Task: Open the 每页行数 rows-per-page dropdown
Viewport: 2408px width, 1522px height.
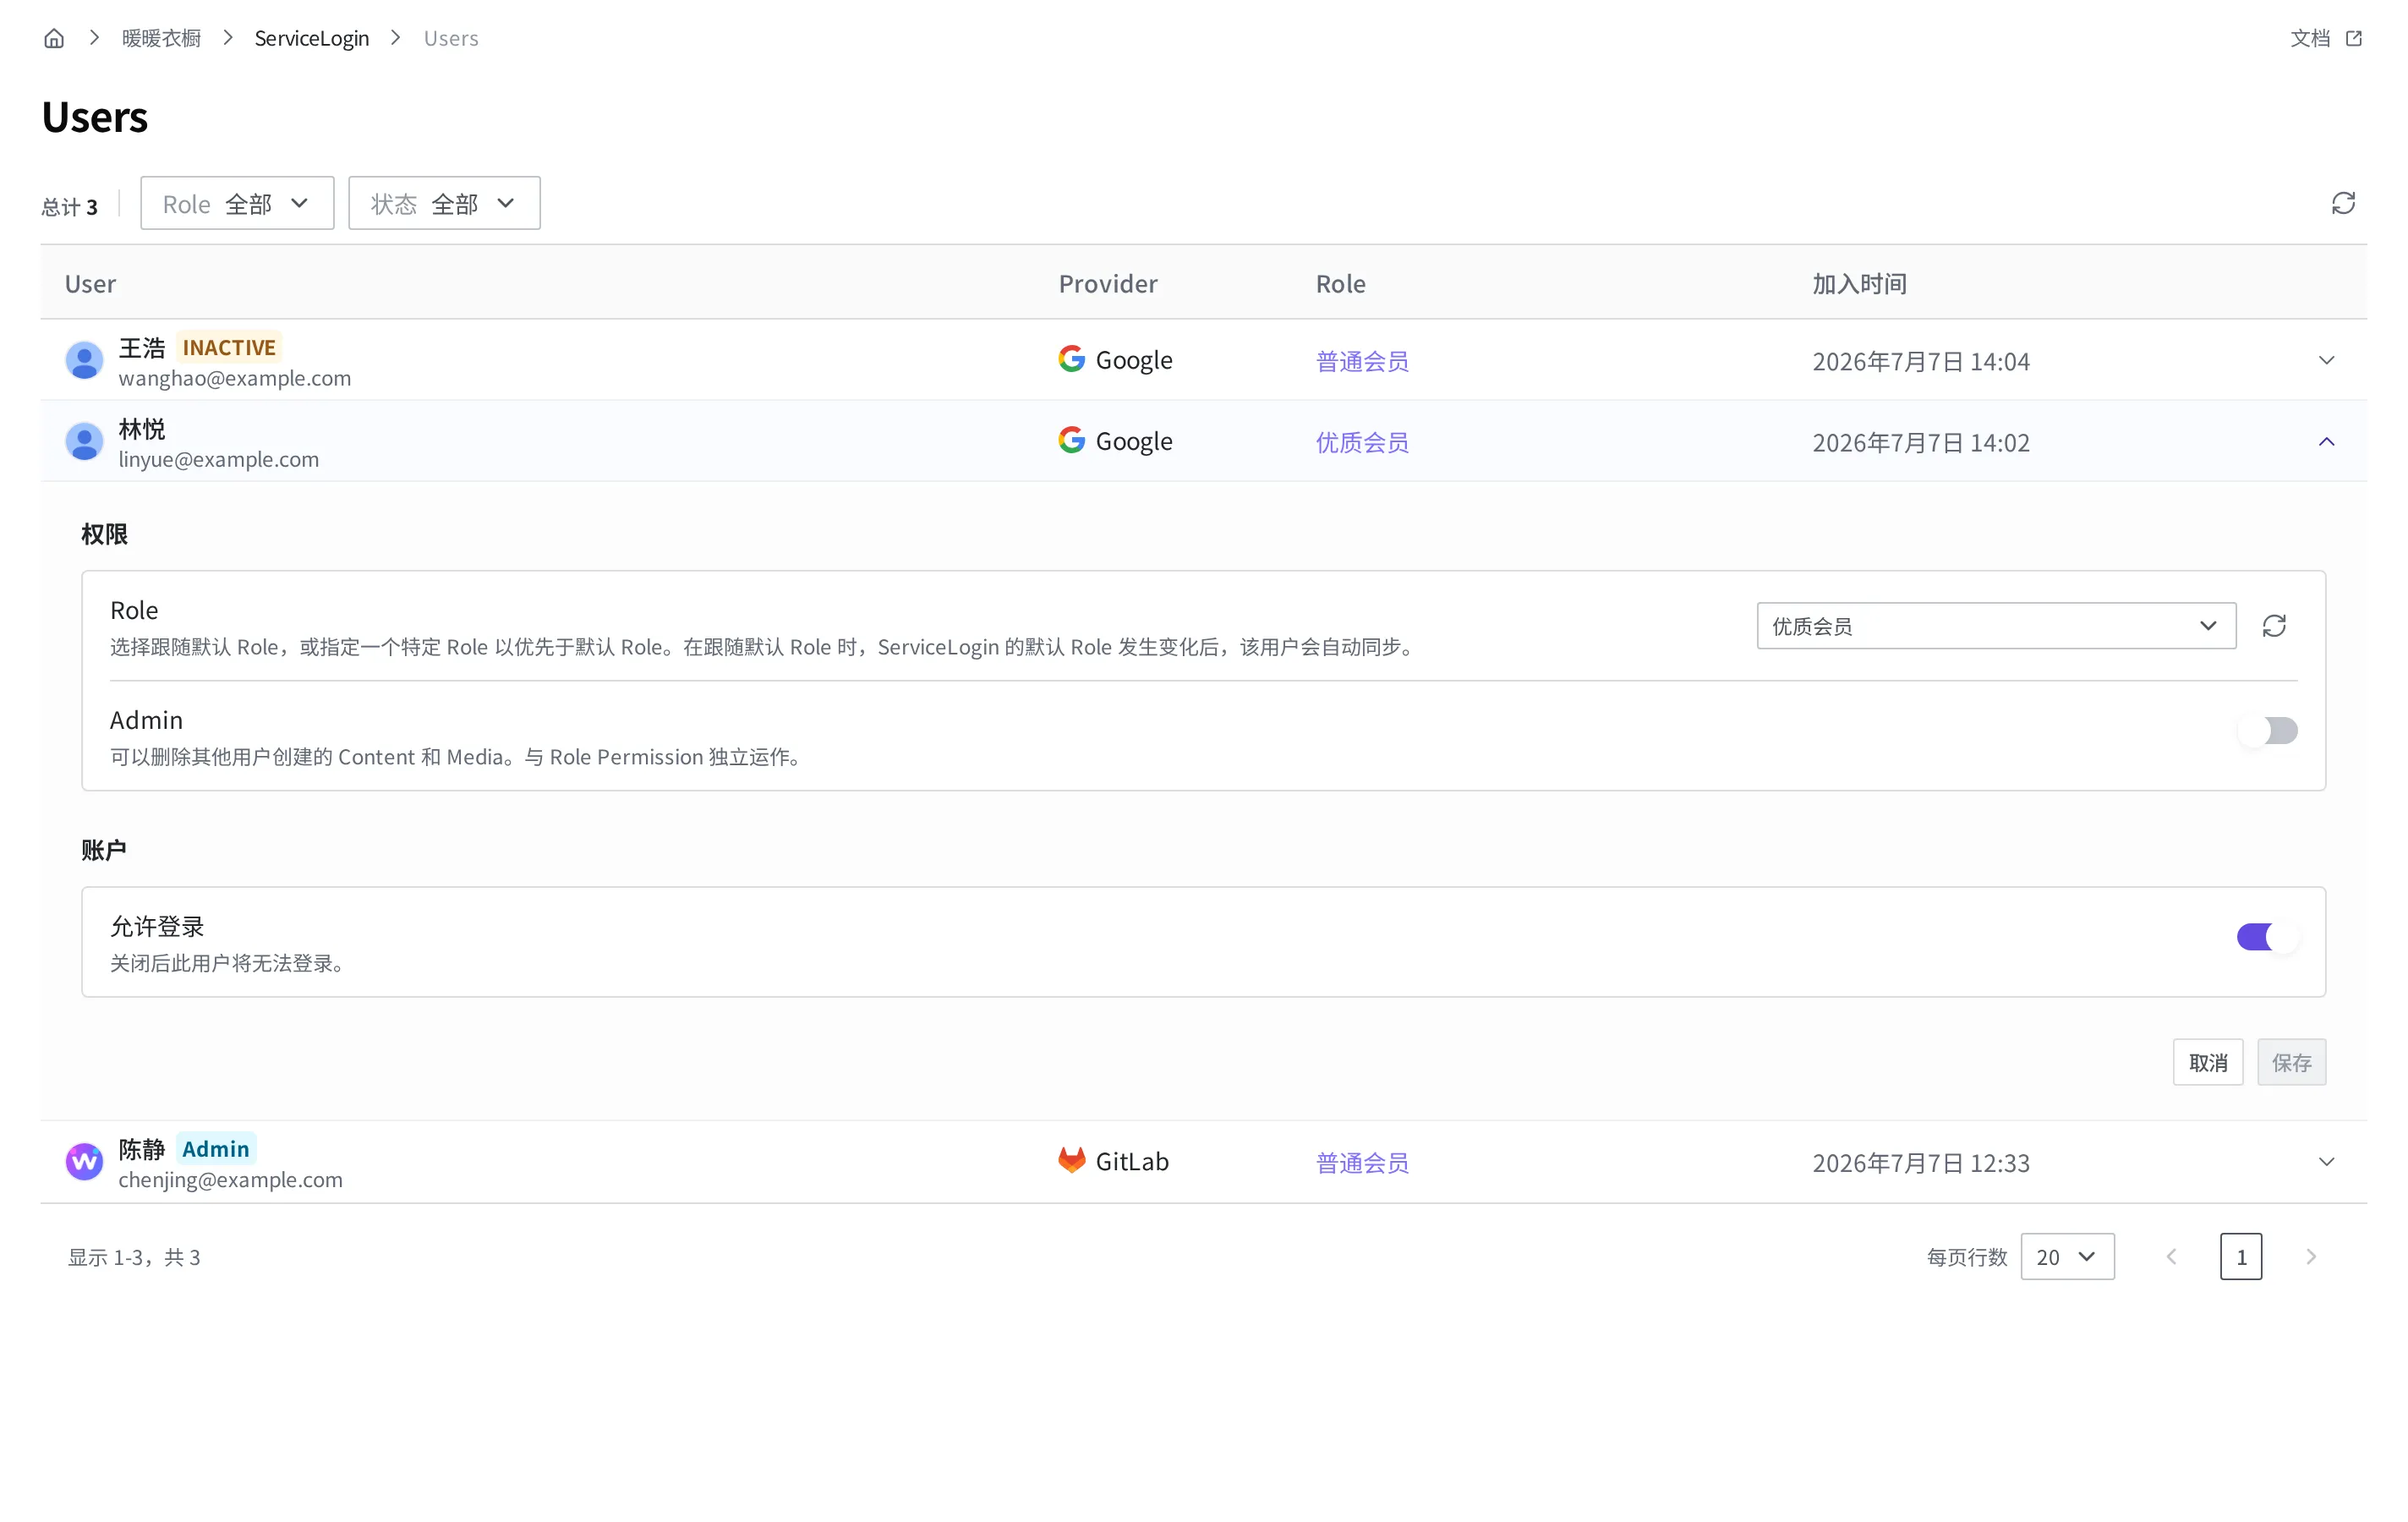Action: click(x=2067, y=1256)
